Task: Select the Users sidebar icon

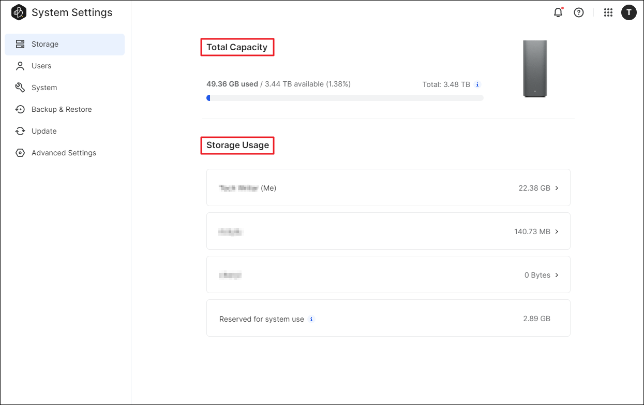Action: 20,66
